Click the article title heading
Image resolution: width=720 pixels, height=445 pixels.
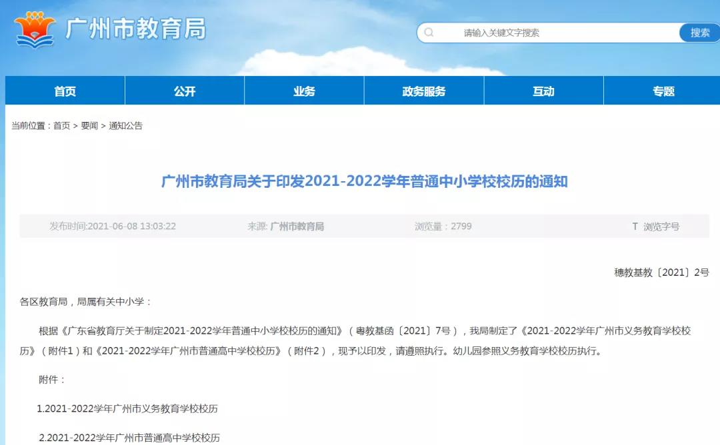[364, 181]
